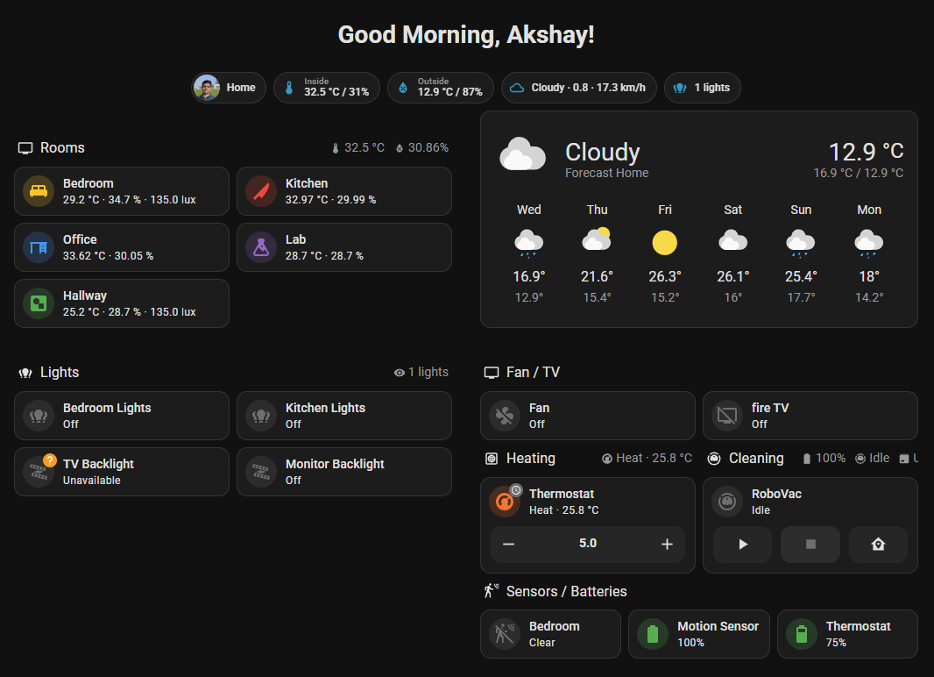
Task: Click the RoboVac vacuum icon
Action: click(726, 501)
